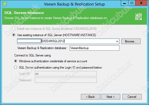Open the Browse dialog for SQL instances
Viewport: 149px width, 105px height.
click(x=131, y=41)
